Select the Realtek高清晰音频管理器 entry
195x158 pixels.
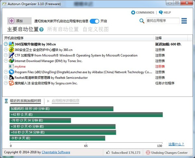click(x=51, y=78)
